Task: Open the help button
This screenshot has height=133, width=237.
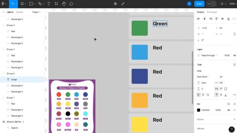Action: [231, 129]
